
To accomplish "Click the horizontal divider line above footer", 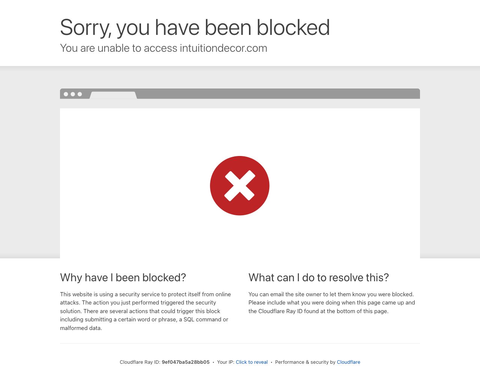I will click(x=240, y=343).
